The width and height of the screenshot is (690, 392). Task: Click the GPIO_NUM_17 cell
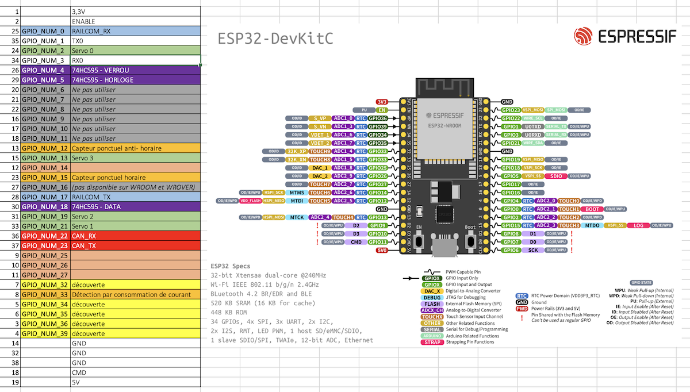45,197
